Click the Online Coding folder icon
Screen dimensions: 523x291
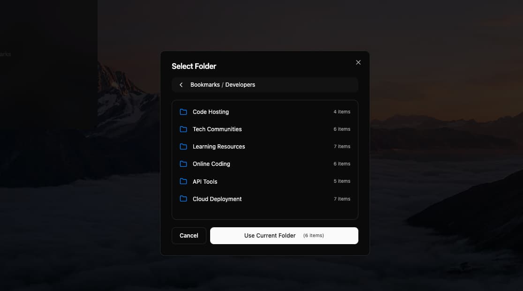point(183,164)
